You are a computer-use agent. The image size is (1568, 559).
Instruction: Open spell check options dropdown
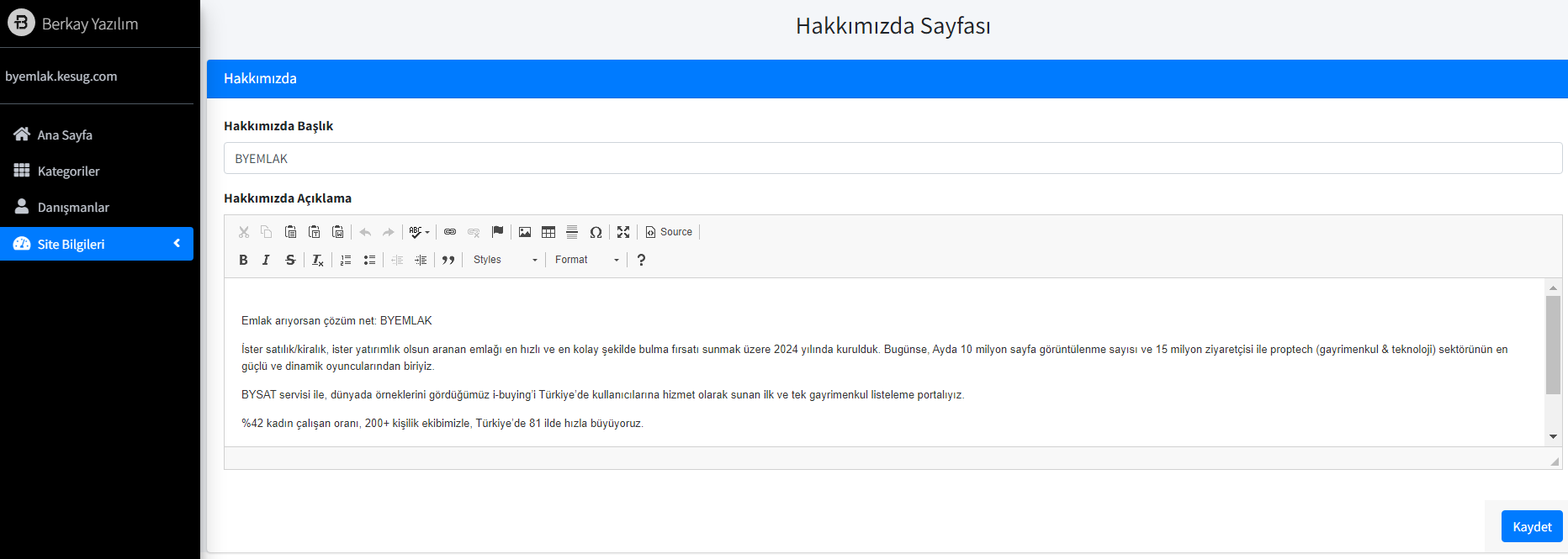pos(419,232)
